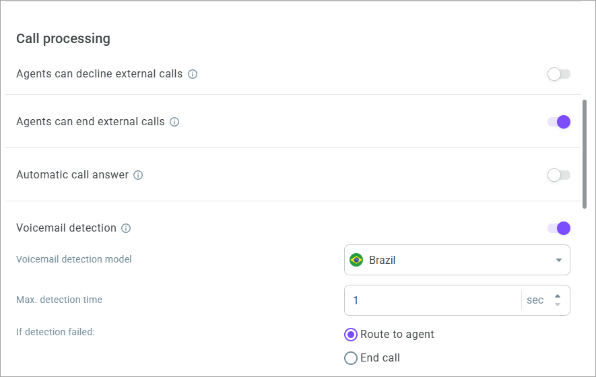Choose the End call radio option

click(x=351, y=358)
